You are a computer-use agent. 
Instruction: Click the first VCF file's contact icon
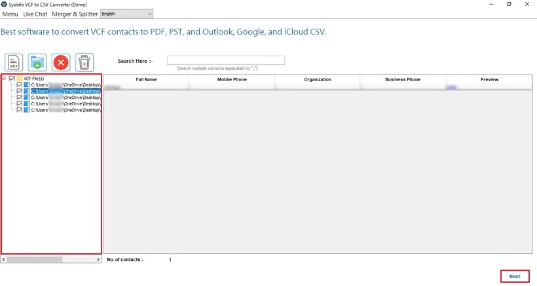point(27,85)
